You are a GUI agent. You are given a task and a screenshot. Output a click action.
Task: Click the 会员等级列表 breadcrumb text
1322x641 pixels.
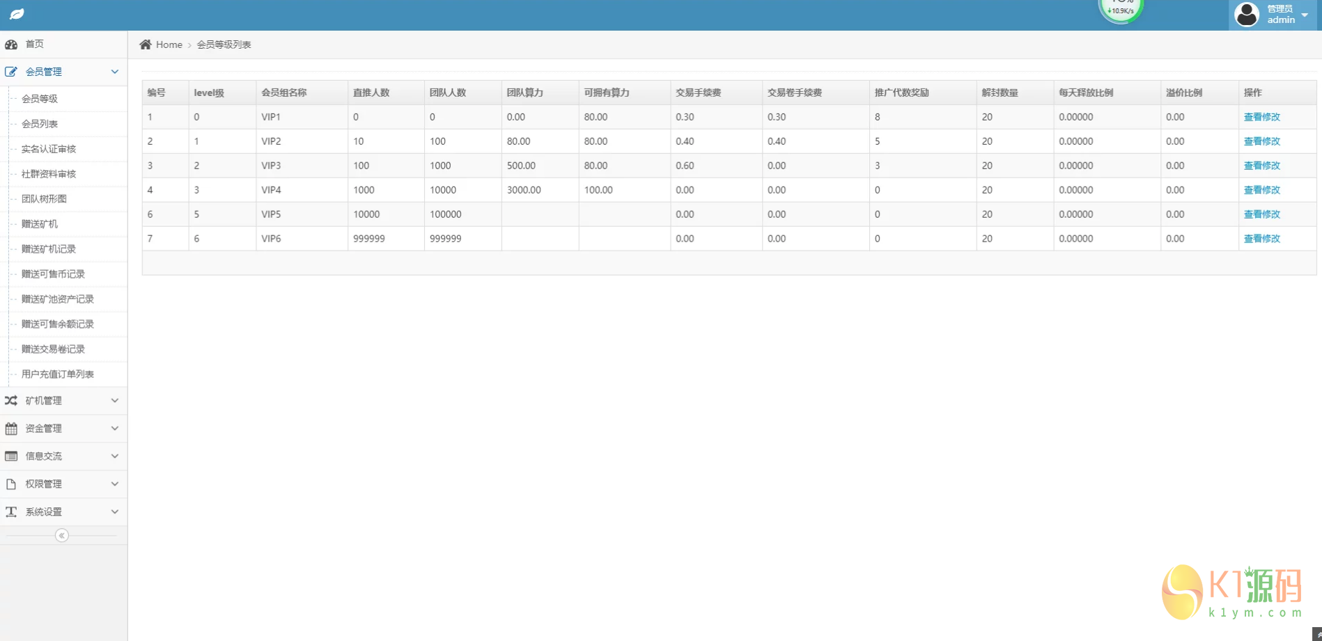(224, 45)
